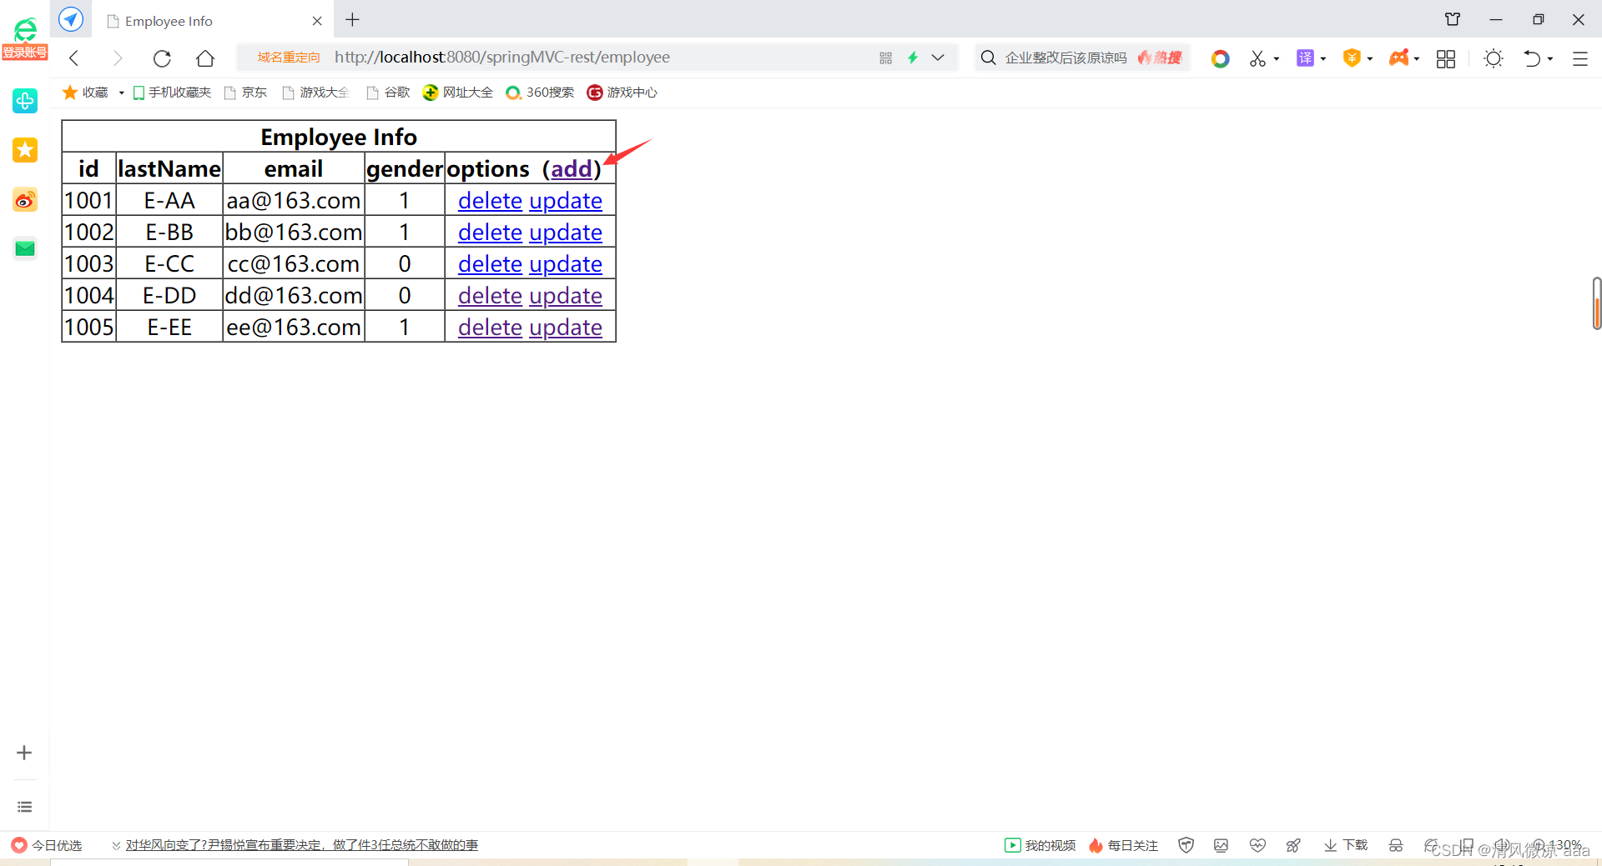Viewport: 1602px width, 866px height.
Task: Open 今日优选 in status bar
Action: click(47, 845)
